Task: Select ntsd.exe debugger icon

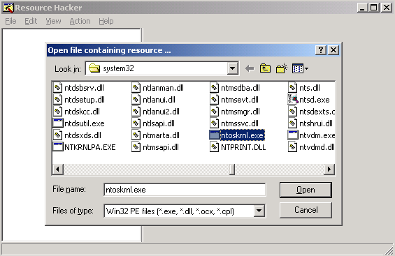Action: [293, 99]
